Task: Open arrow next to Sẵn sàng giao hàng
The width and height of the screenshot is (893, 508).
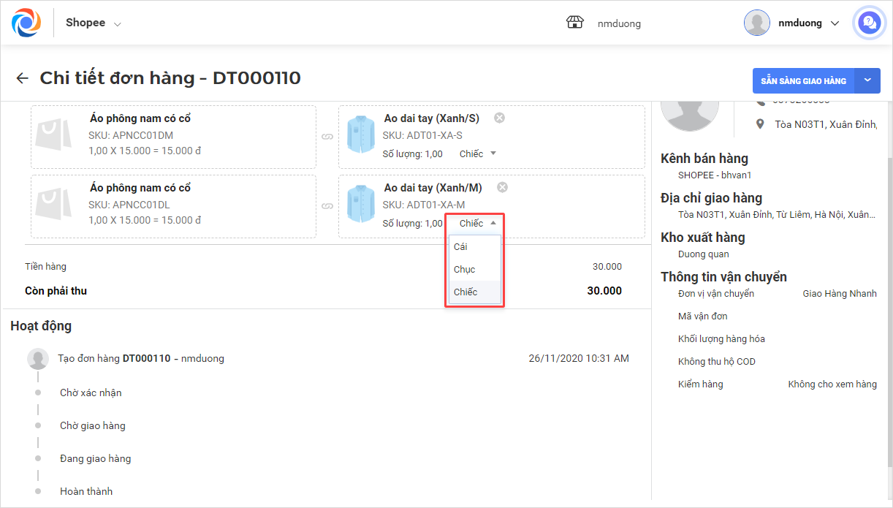Action: (x=867, y=80)
